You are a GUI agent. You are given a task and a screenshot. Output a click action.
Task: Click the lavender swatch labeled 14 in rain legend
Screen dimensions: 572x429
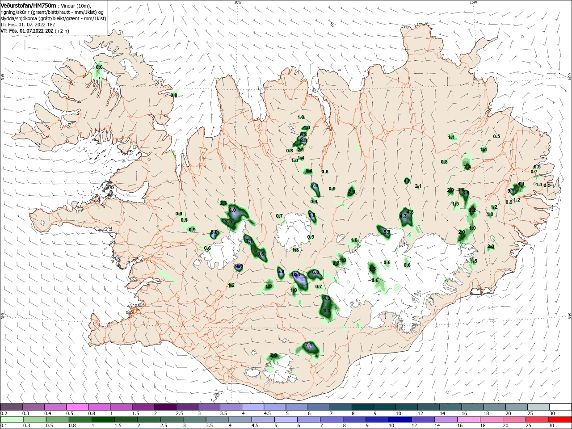tap(446, 420)
